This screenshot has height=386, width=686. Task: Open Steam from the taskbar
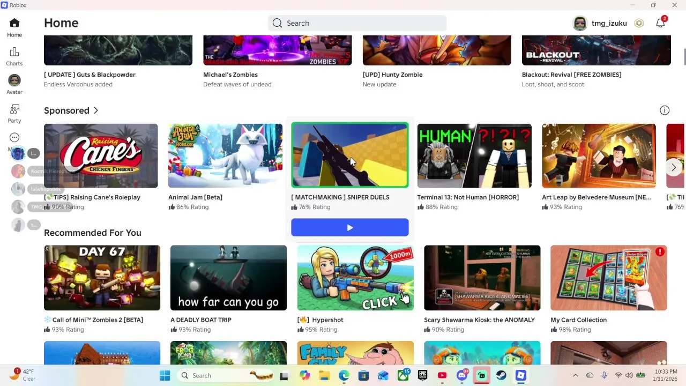click(x=501, y=375)
